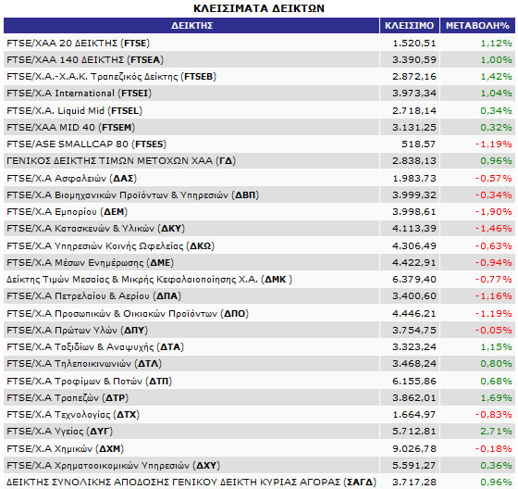This screenshot has height=489, width=518.
Task: Select FTSE/ASE SMALLCAP 80 (FTSES)
Action: pyautogui.click(x=87, y=144)
